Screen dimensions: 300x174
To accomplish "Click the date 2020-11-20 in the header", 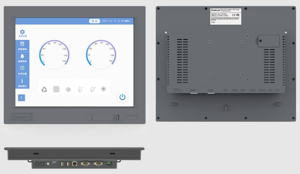I will click(x=107, y=21).
